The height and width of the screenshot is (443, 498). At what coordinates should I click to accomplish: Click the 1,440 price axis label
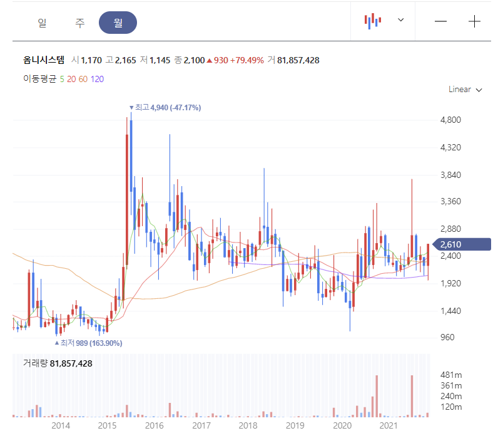click(450, 311)
